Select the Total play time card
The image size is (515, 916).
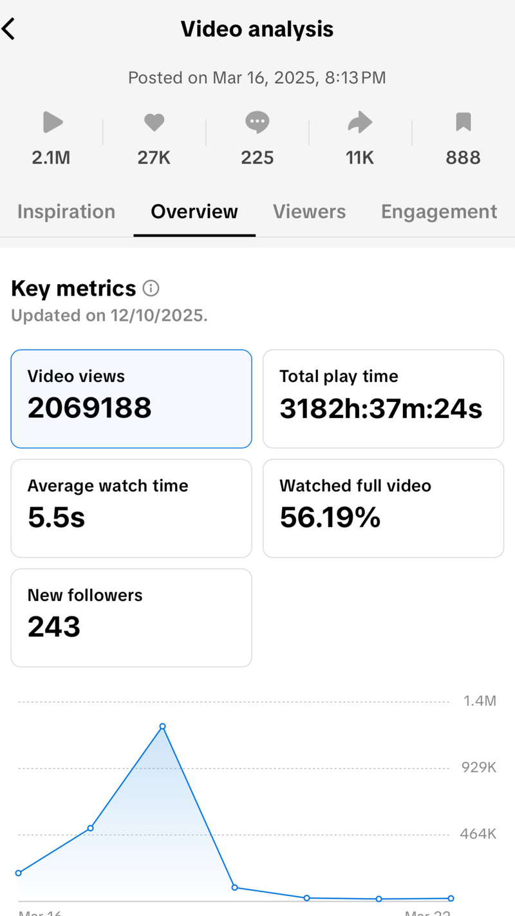click(x=383, y=399)
